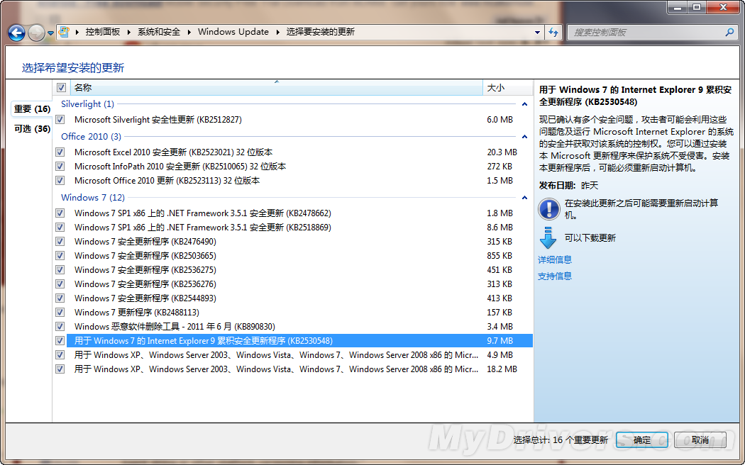Switch to the 可选 (36) tab
Viewport: 745px width, 465px height.
click(x=32, y=128)
